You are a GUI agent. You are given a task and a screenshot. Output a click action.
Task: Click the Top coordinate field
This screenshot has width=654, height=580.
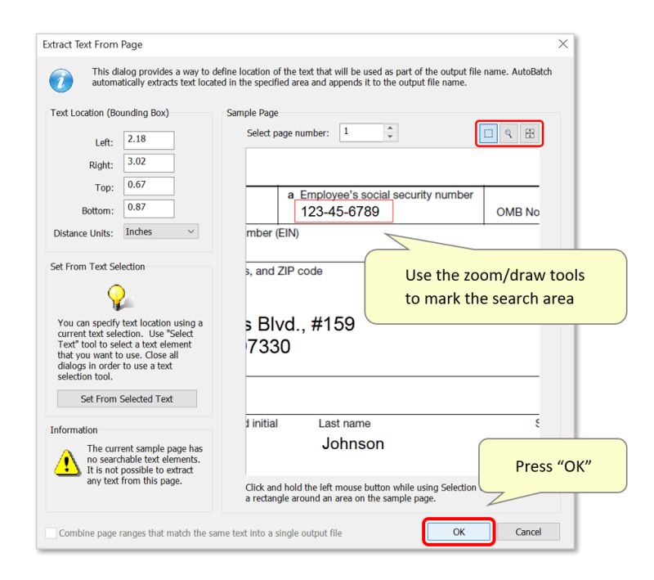pyautogui.click(x=149, y=186)
